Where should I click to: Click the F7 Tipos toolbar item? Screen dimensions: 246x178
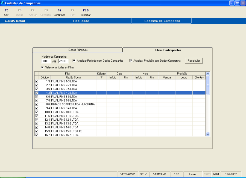click(x=72, y=13)
